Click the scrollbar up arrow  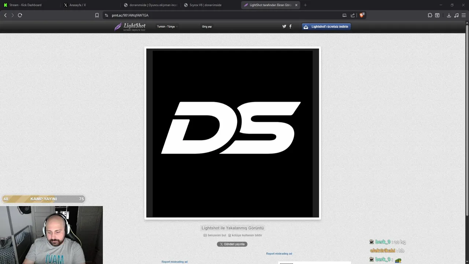(x=467, y=23)
